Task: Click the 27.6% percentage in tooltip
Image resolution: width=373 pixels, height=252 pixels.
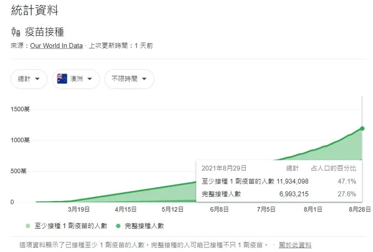Action: (x=347, y=194)
